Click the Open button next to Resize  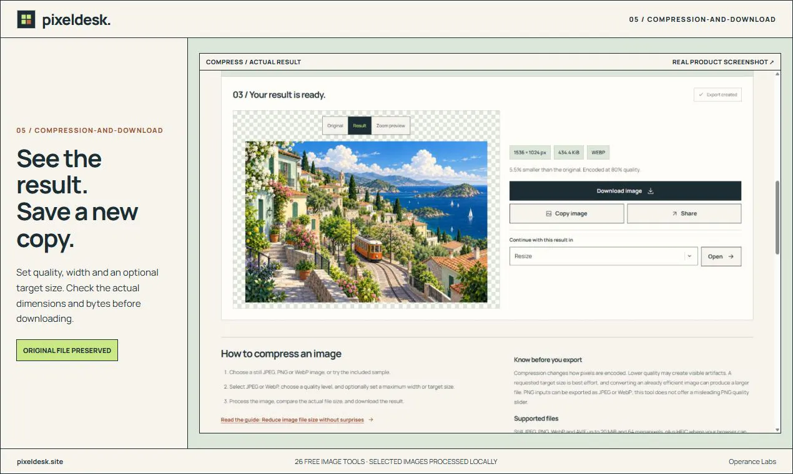721,256
